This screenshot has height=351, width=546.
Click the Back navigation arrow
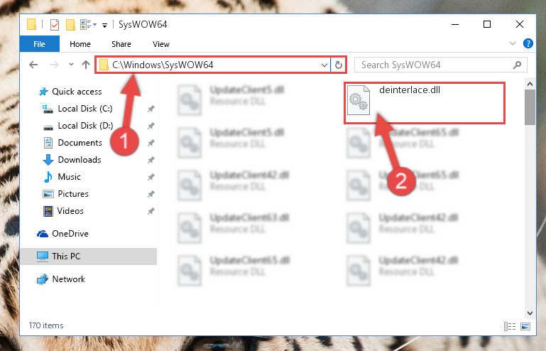[x=33, y=65]
